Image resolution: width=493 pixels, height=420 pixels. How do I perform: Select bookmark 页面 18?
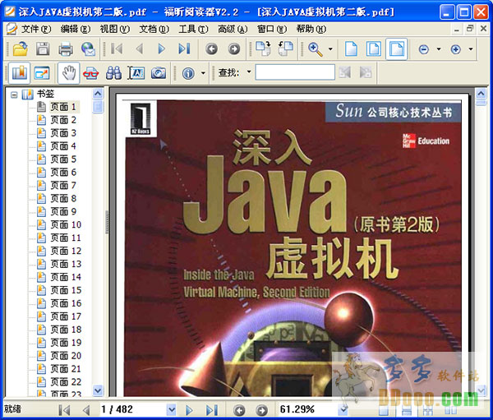point(66,330)
